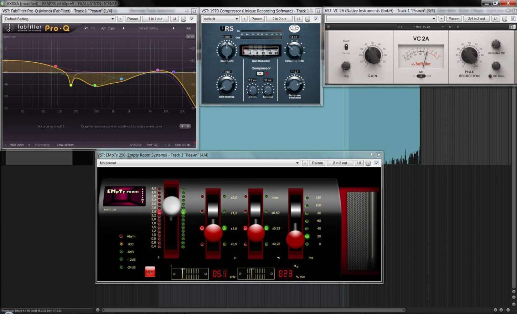Viewport: 517px width, 314px height.
Task: Click the Pro-Q undo arrow icon
Action: coord(86,28)
